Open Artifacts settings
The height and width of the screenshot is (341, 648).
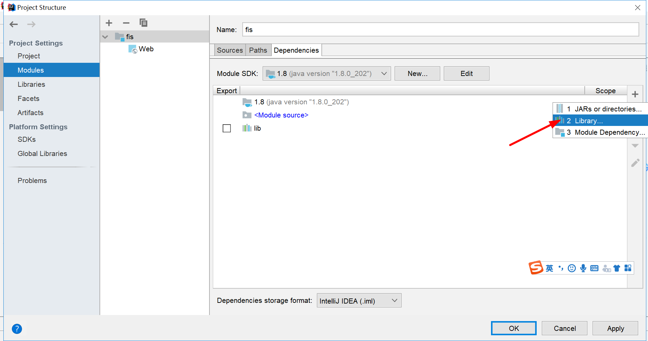tap(30, 113)
